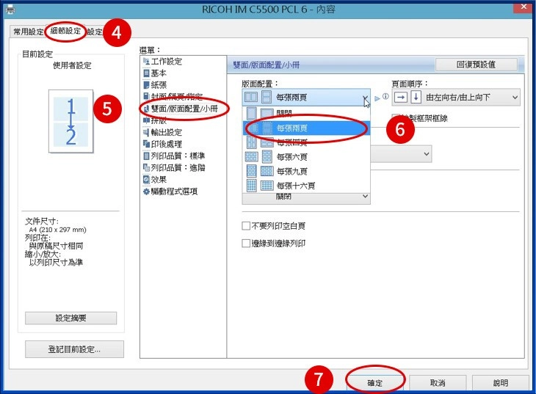The height and width of the screenshot is (394, 536).
Task: Click the 紙張 icon in menu
Action: [x=146, y=85]
